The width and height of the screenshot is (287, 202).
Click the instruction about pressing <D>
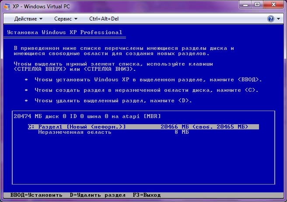(113, 101)
